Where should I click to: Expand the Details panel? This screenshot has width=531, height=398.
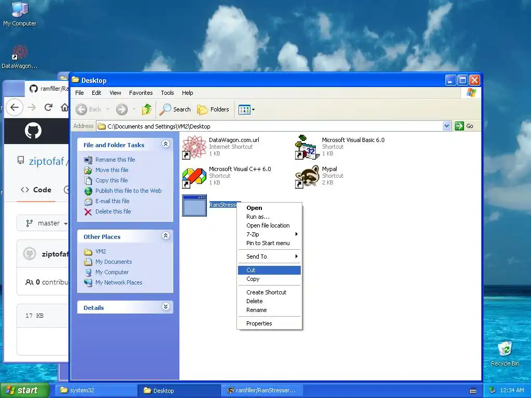point(165,307)
